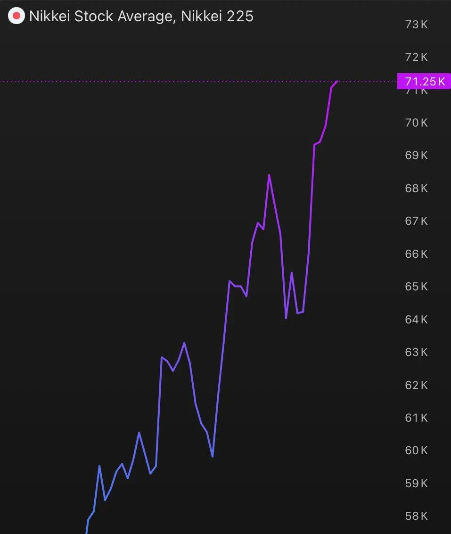Click the 62K price axis label

pos(416,385)
